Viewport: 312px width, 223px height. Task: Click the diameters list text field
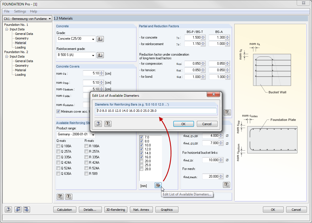pos(156,111)
